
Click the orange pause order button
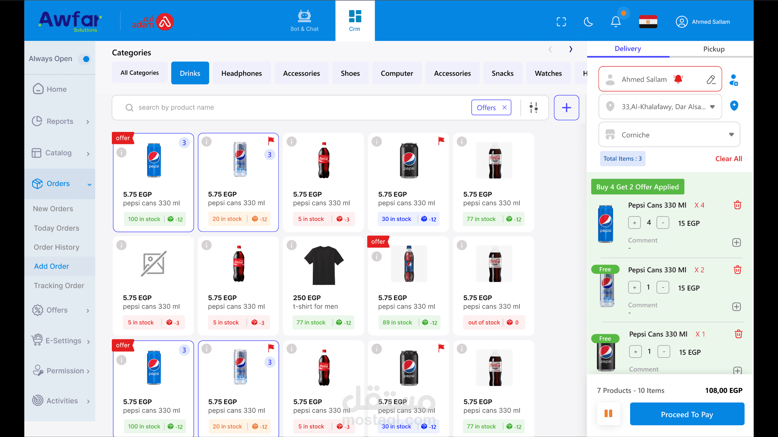[x=608, y=414]
